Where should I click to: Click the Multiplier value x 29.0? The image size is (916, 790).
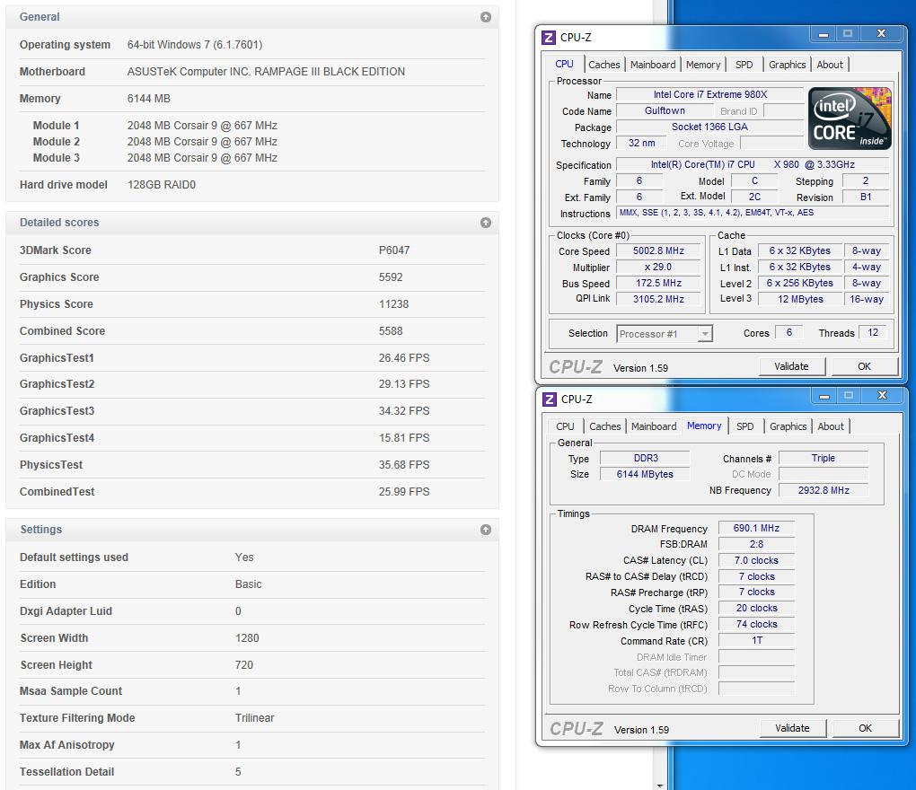click(658, 267)
